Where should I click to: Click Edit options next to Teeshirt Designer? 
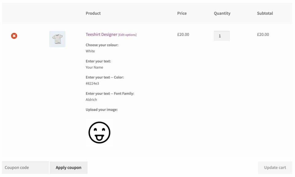tap(128, 35)
